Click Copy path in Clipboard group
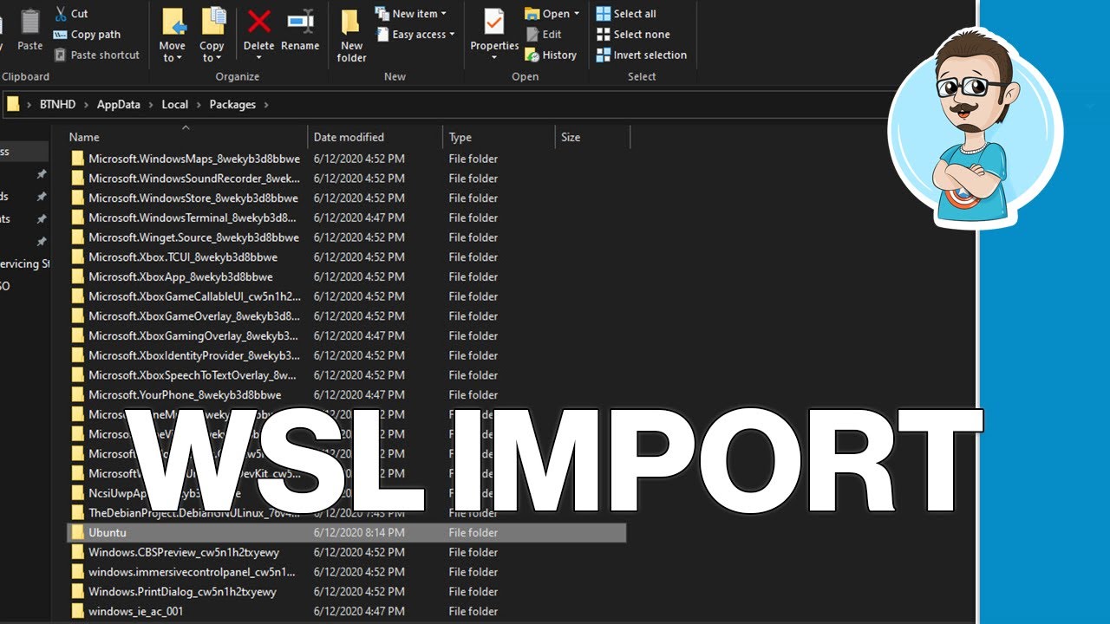1110x624 pixels. click(x=87, y=35)
